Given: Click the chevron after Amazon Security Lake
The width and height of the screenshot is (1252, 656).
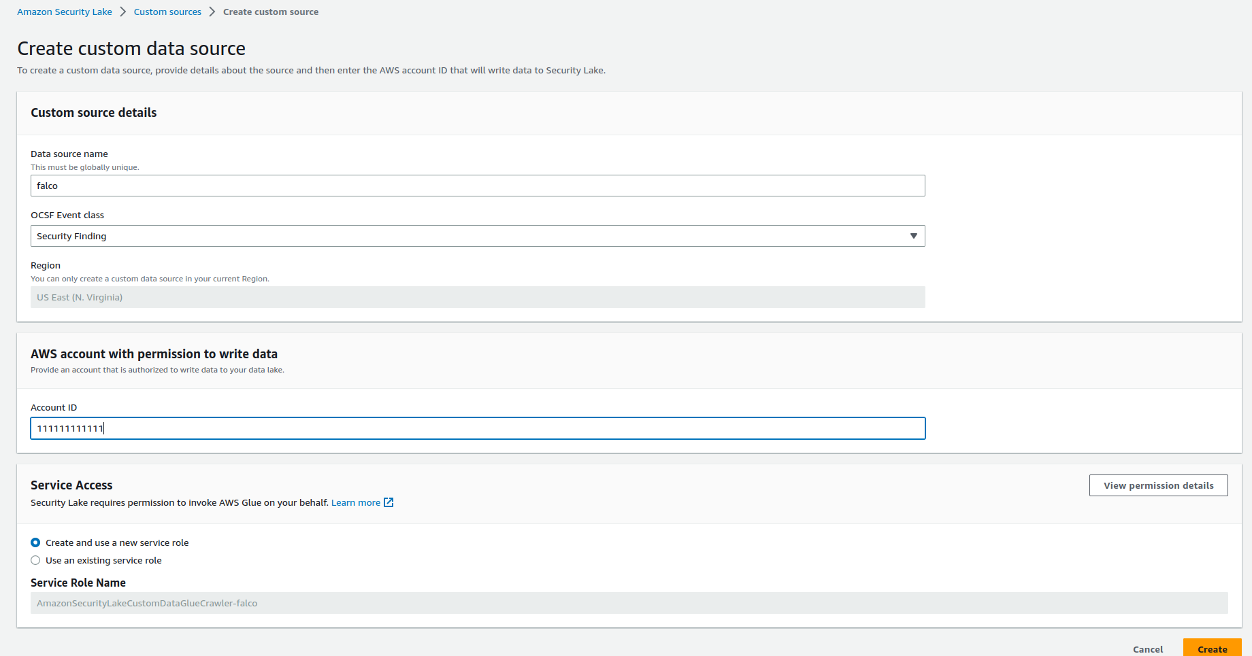Looking at the screenshot, I should [x=123, y=12].
